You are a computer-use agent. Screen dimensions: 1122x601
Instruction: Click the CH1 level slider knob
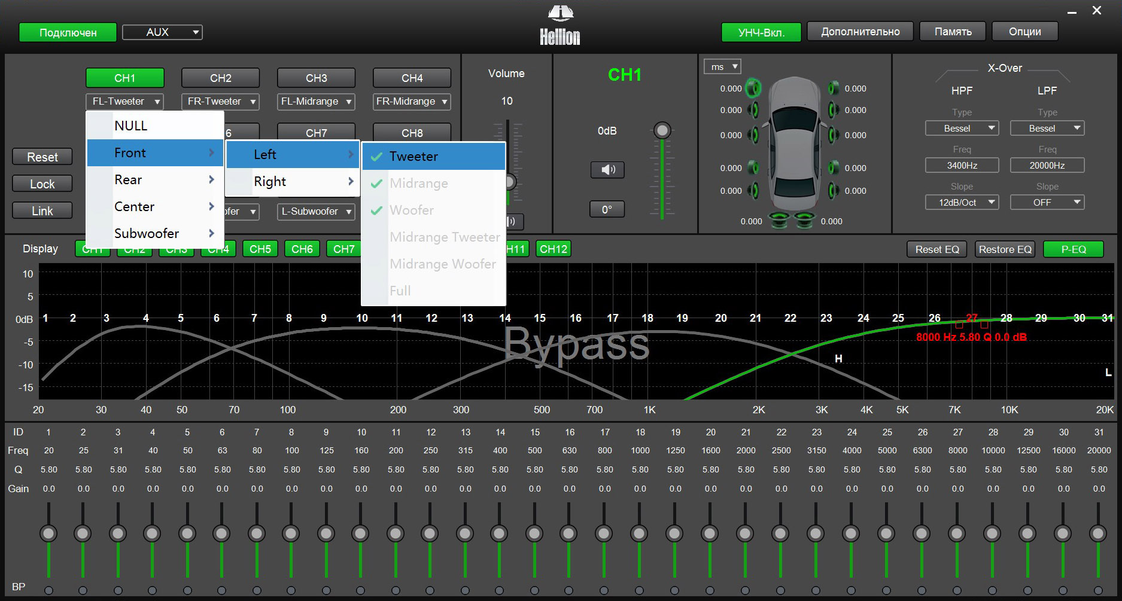point(662,130)
